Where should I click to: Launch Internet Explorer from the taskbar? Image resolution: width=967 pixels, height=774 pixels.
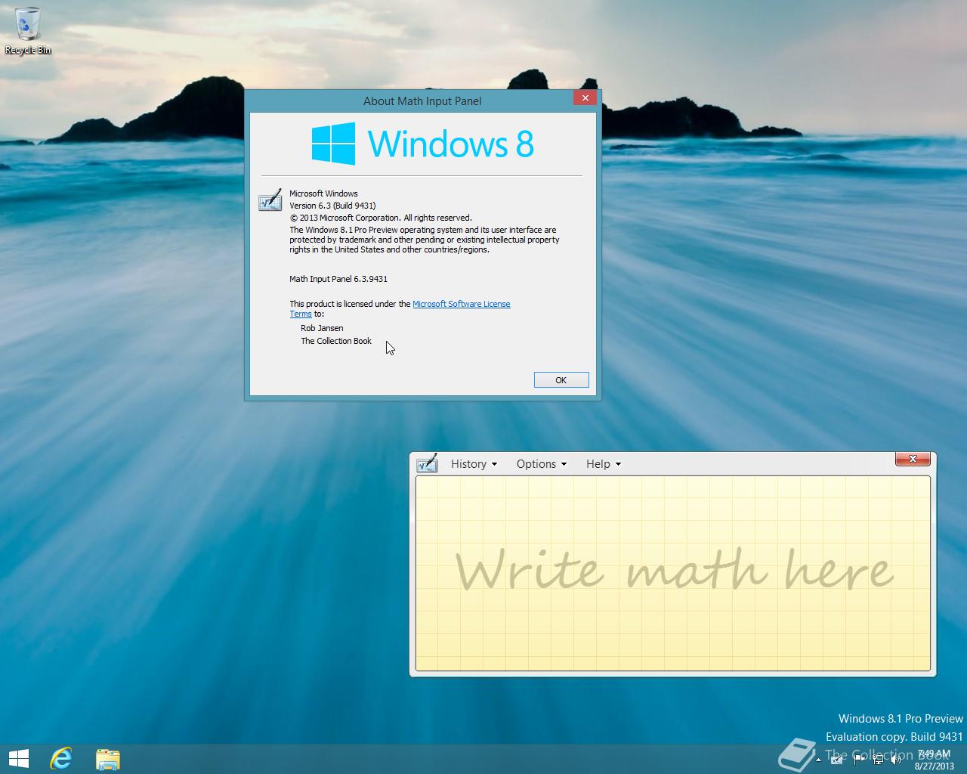pyautogui.click(x=61, y=758)
